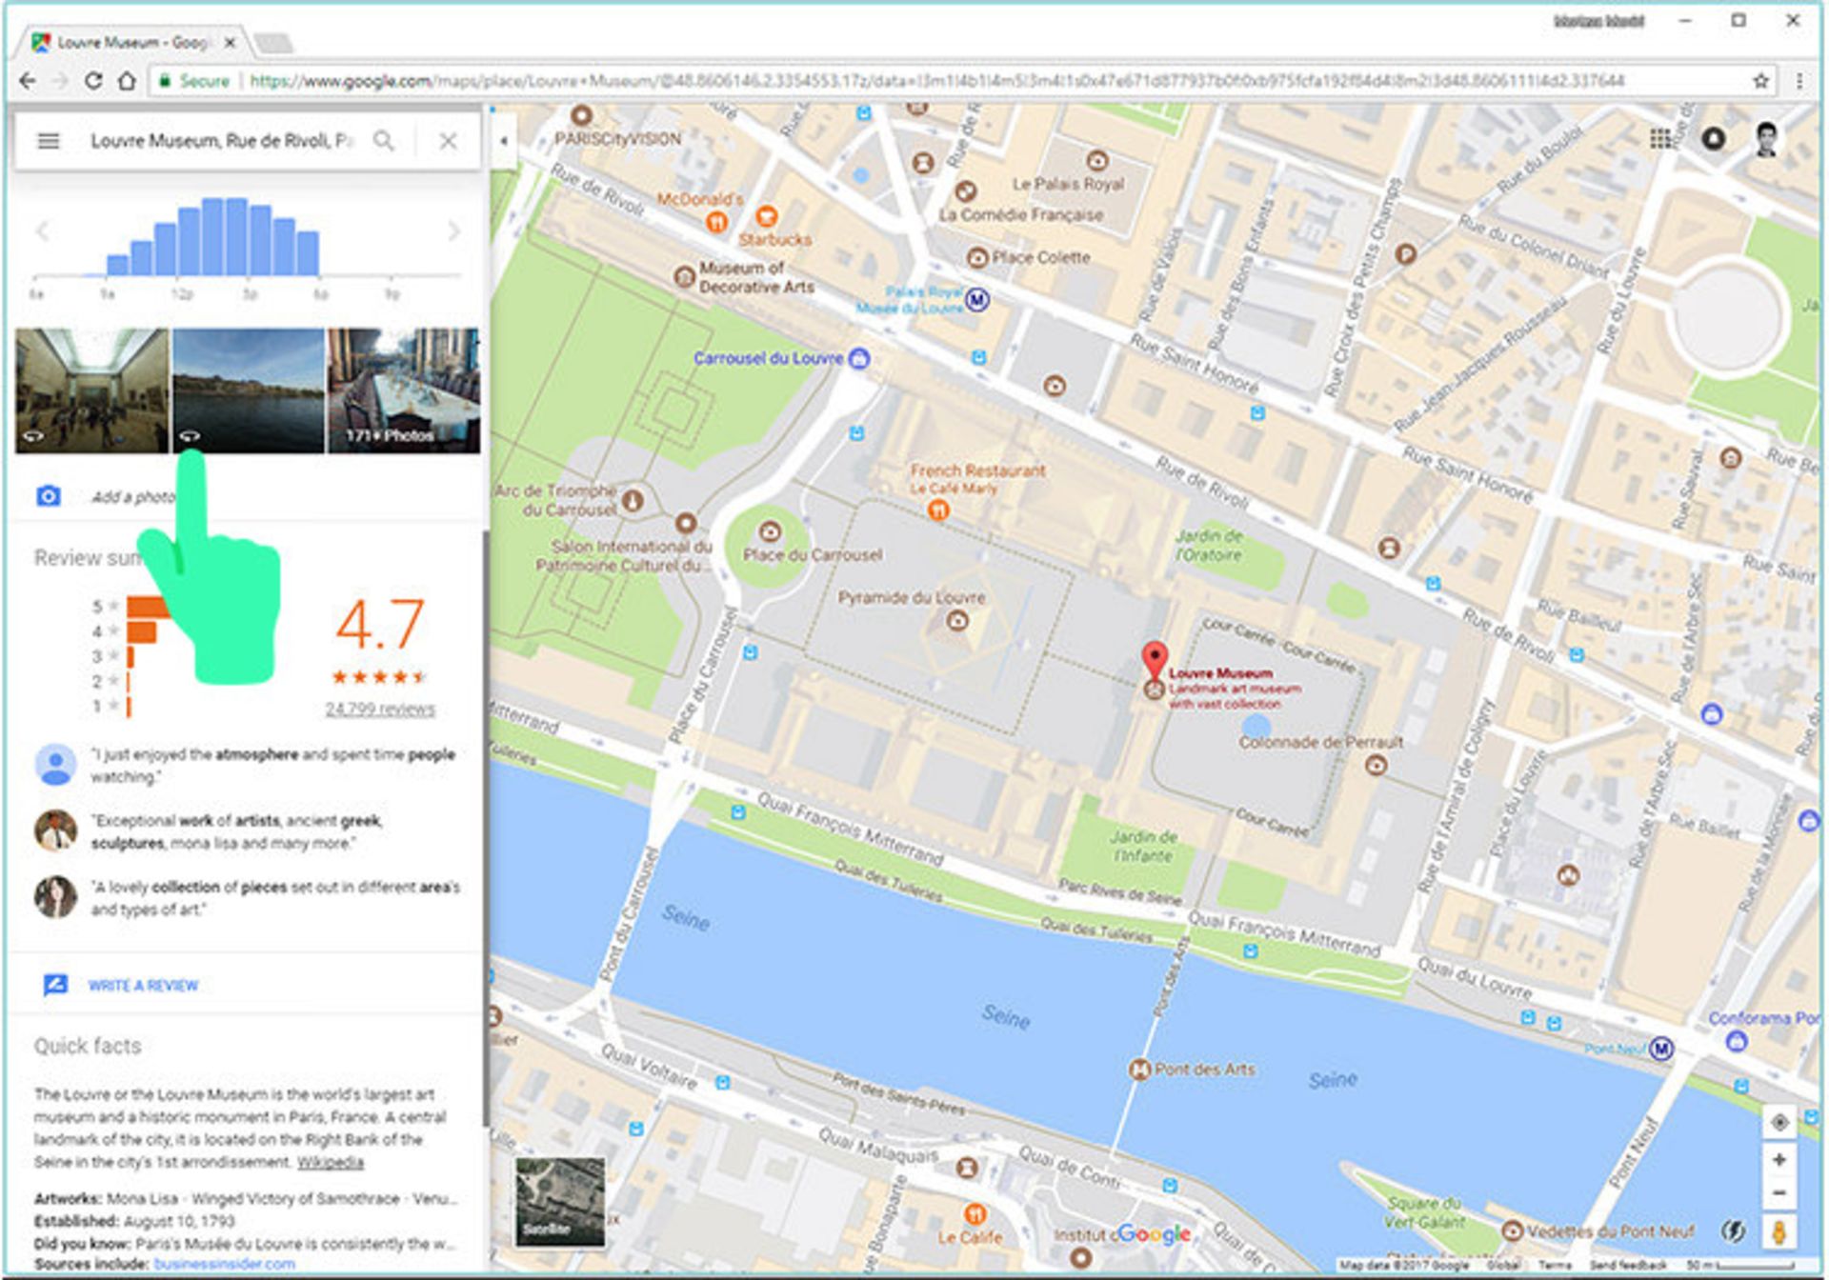
Task: Click the Vedettes du Pont Neuf marker
Action: tap(1512, 1230)
